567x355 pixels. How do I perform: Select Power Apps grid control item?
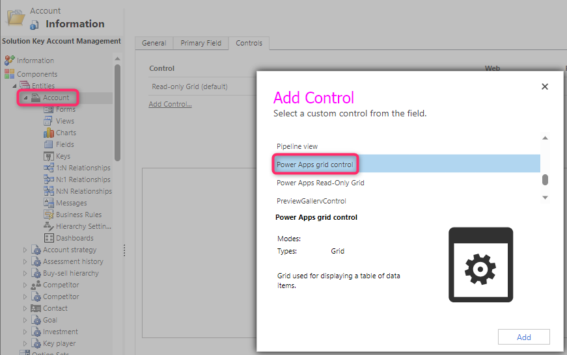pyautogui.click(x=407, y=164)
